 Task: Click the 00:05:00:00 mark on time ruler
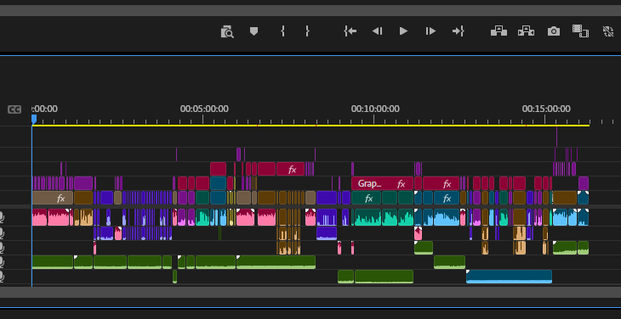click(204, 109)
